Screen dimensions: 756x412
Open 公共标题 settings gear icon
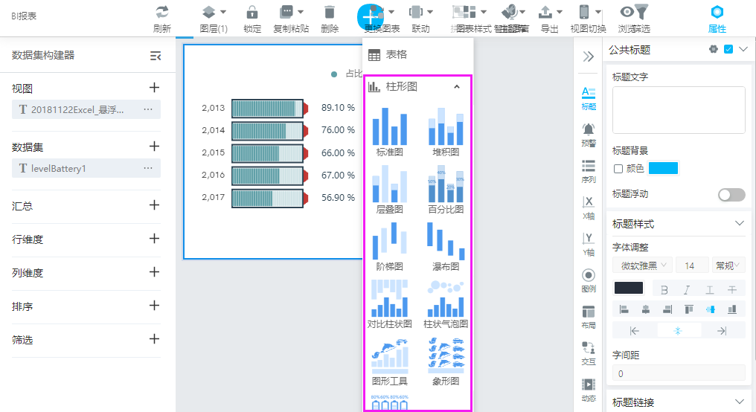coord(714,49)
